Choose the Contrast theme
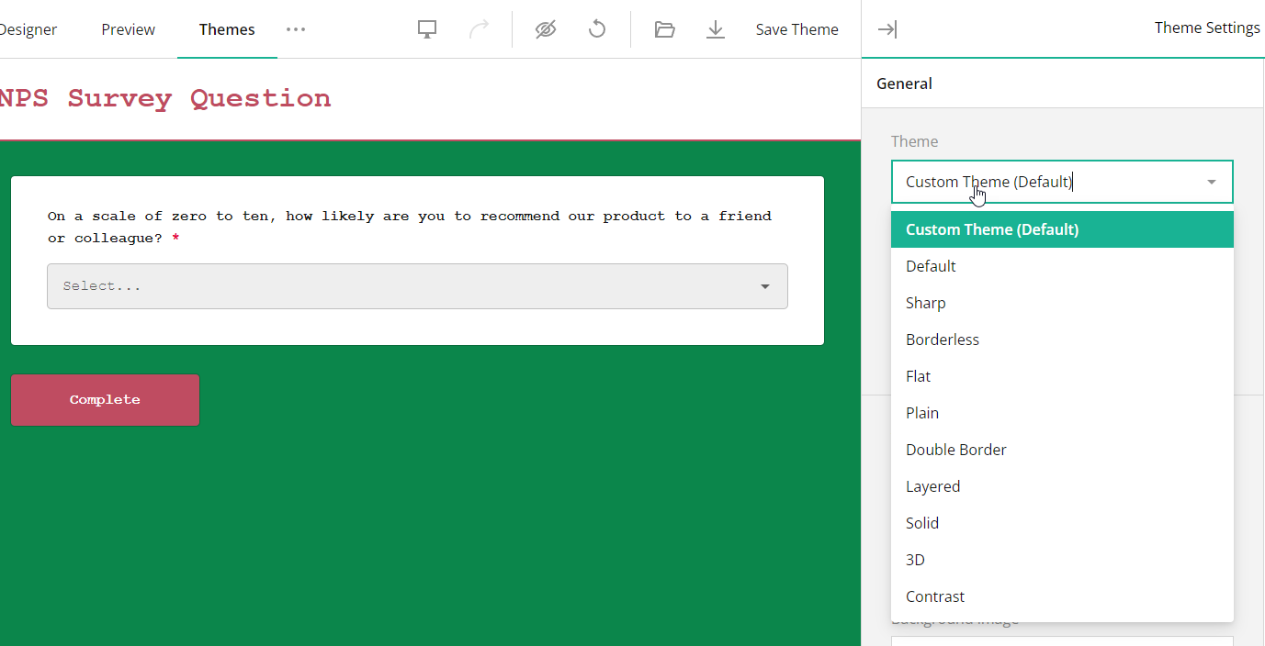Screen dimensions: 1265x646 935,596
